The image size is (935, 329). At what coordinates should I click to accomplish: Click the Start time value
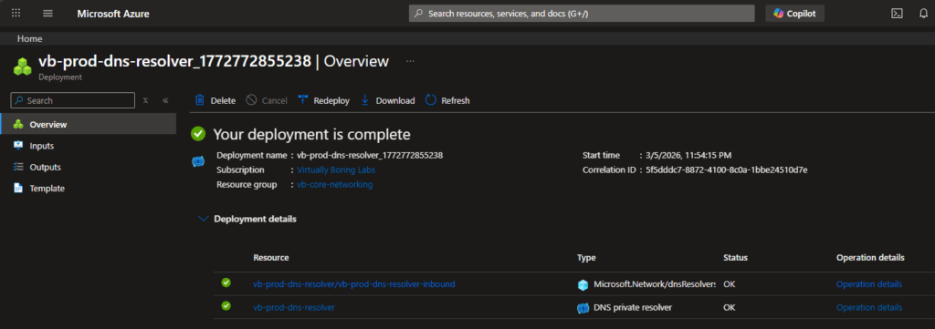(x=688, y=155)
